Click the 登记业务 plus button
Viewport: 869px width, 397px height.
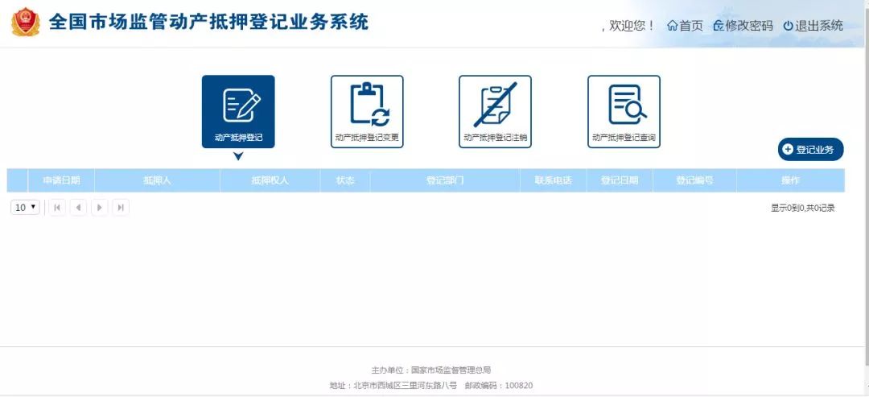pos(810,149)
